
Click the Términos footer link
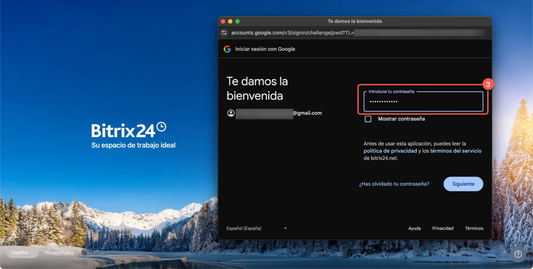pyautogui.click(x=474, y=228)
